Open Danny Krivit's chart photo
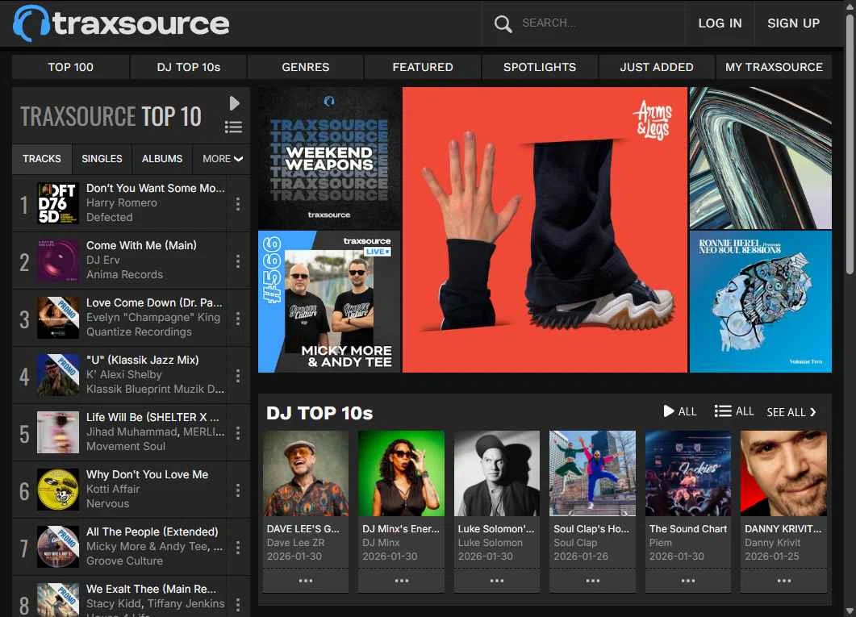Image resolution: width=856 pixels, height=617 pixels. [783, 473]
